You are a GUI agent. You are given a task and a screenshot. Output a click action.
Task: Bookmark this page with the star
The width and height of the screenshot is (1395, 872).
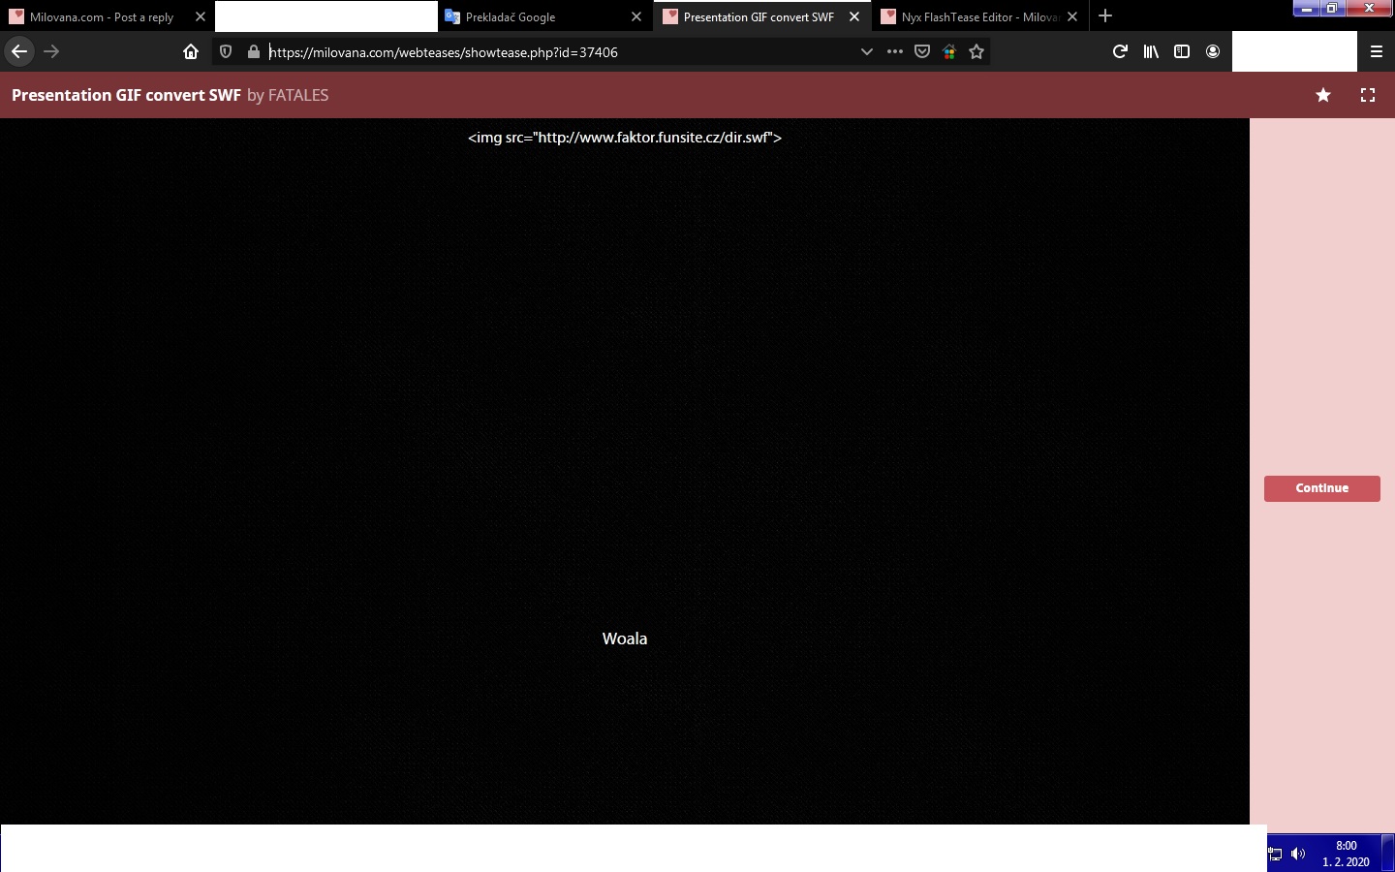tap(976, 51)
